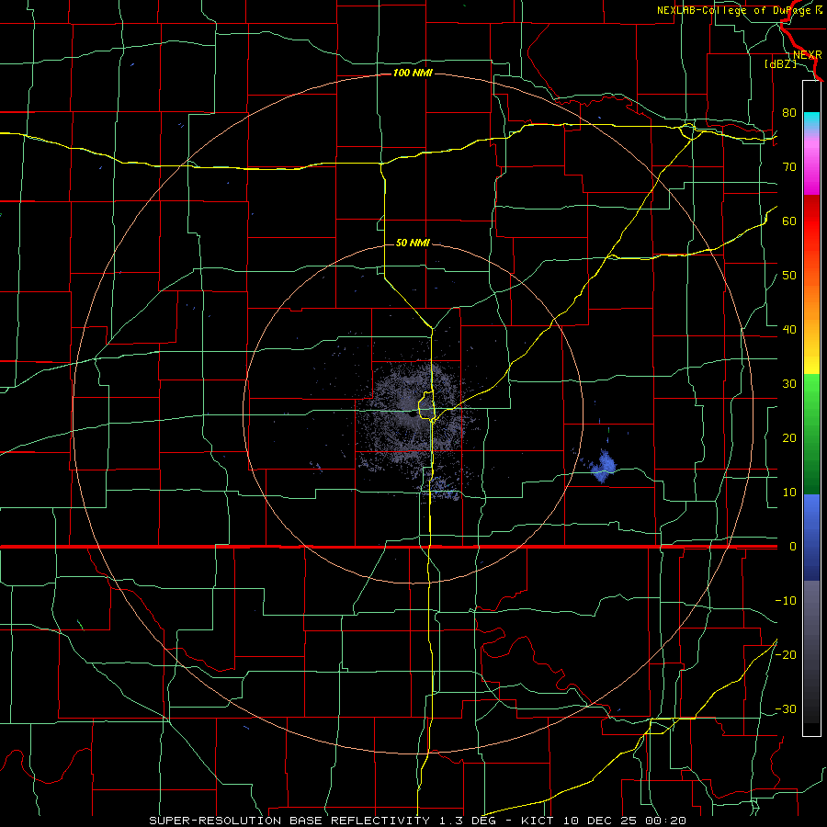Select the "-20" dBZ scale label
The image size is (827, 827).
pos(786,654)
